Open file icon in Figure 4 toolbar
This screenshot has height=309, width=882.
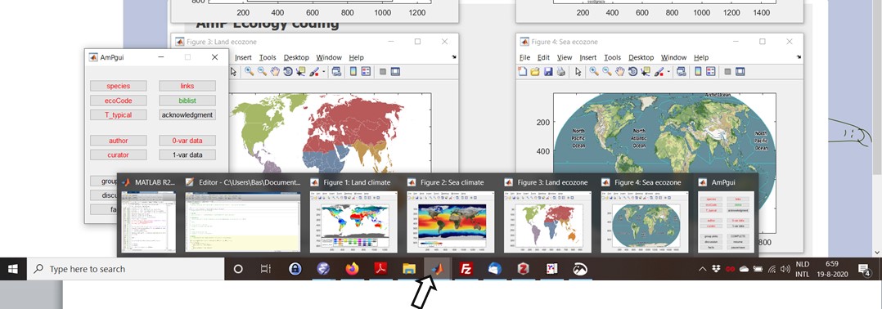click(x=535, y=72)
